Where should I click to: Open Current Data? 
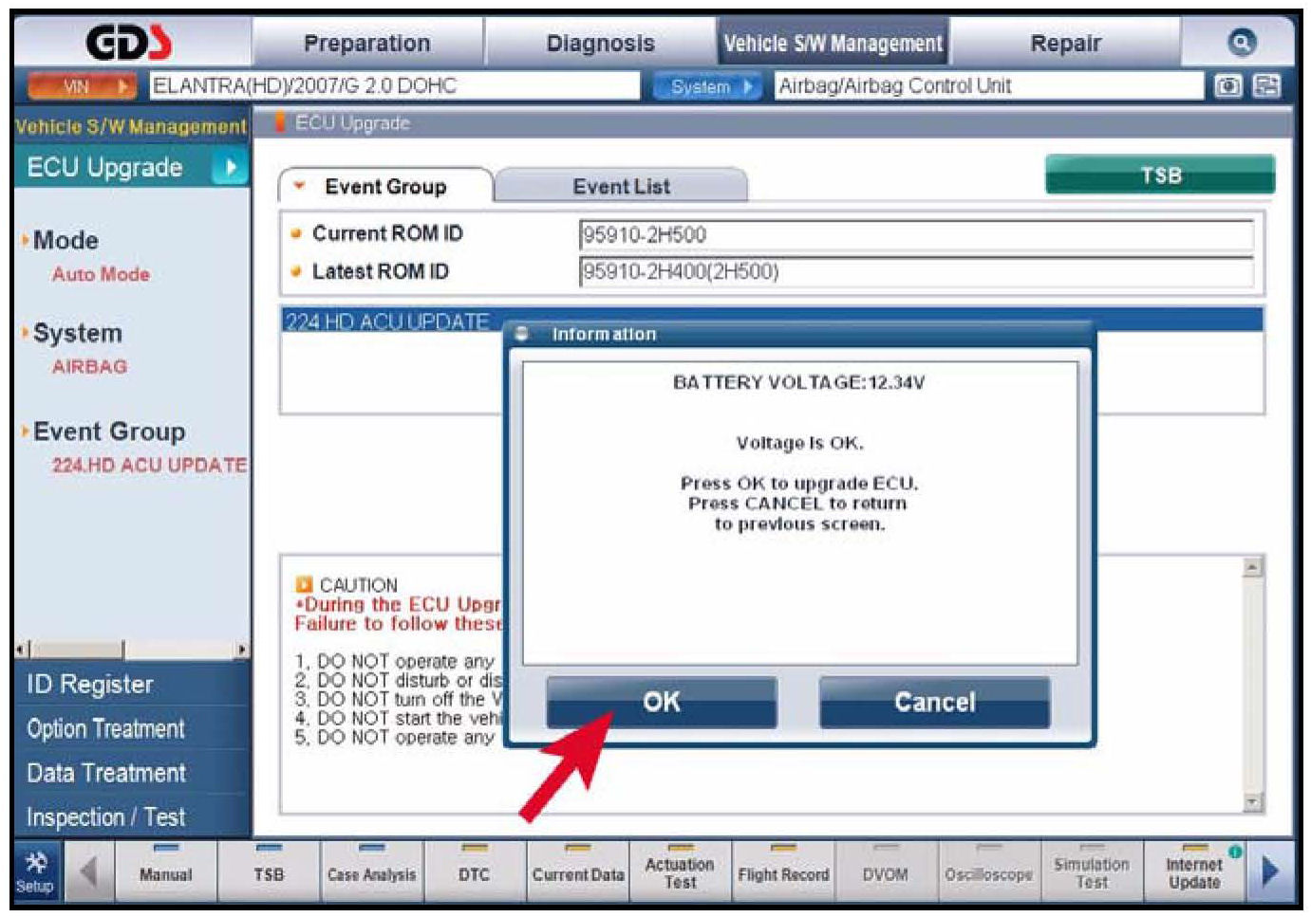577,871
